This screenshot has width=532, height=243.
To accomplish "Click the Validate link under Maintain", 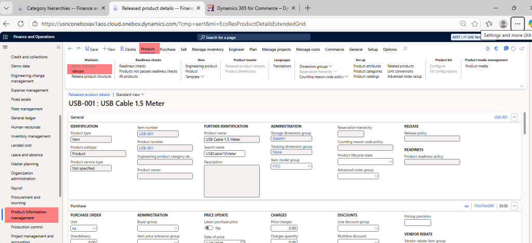I will click(x=77, y=72).
